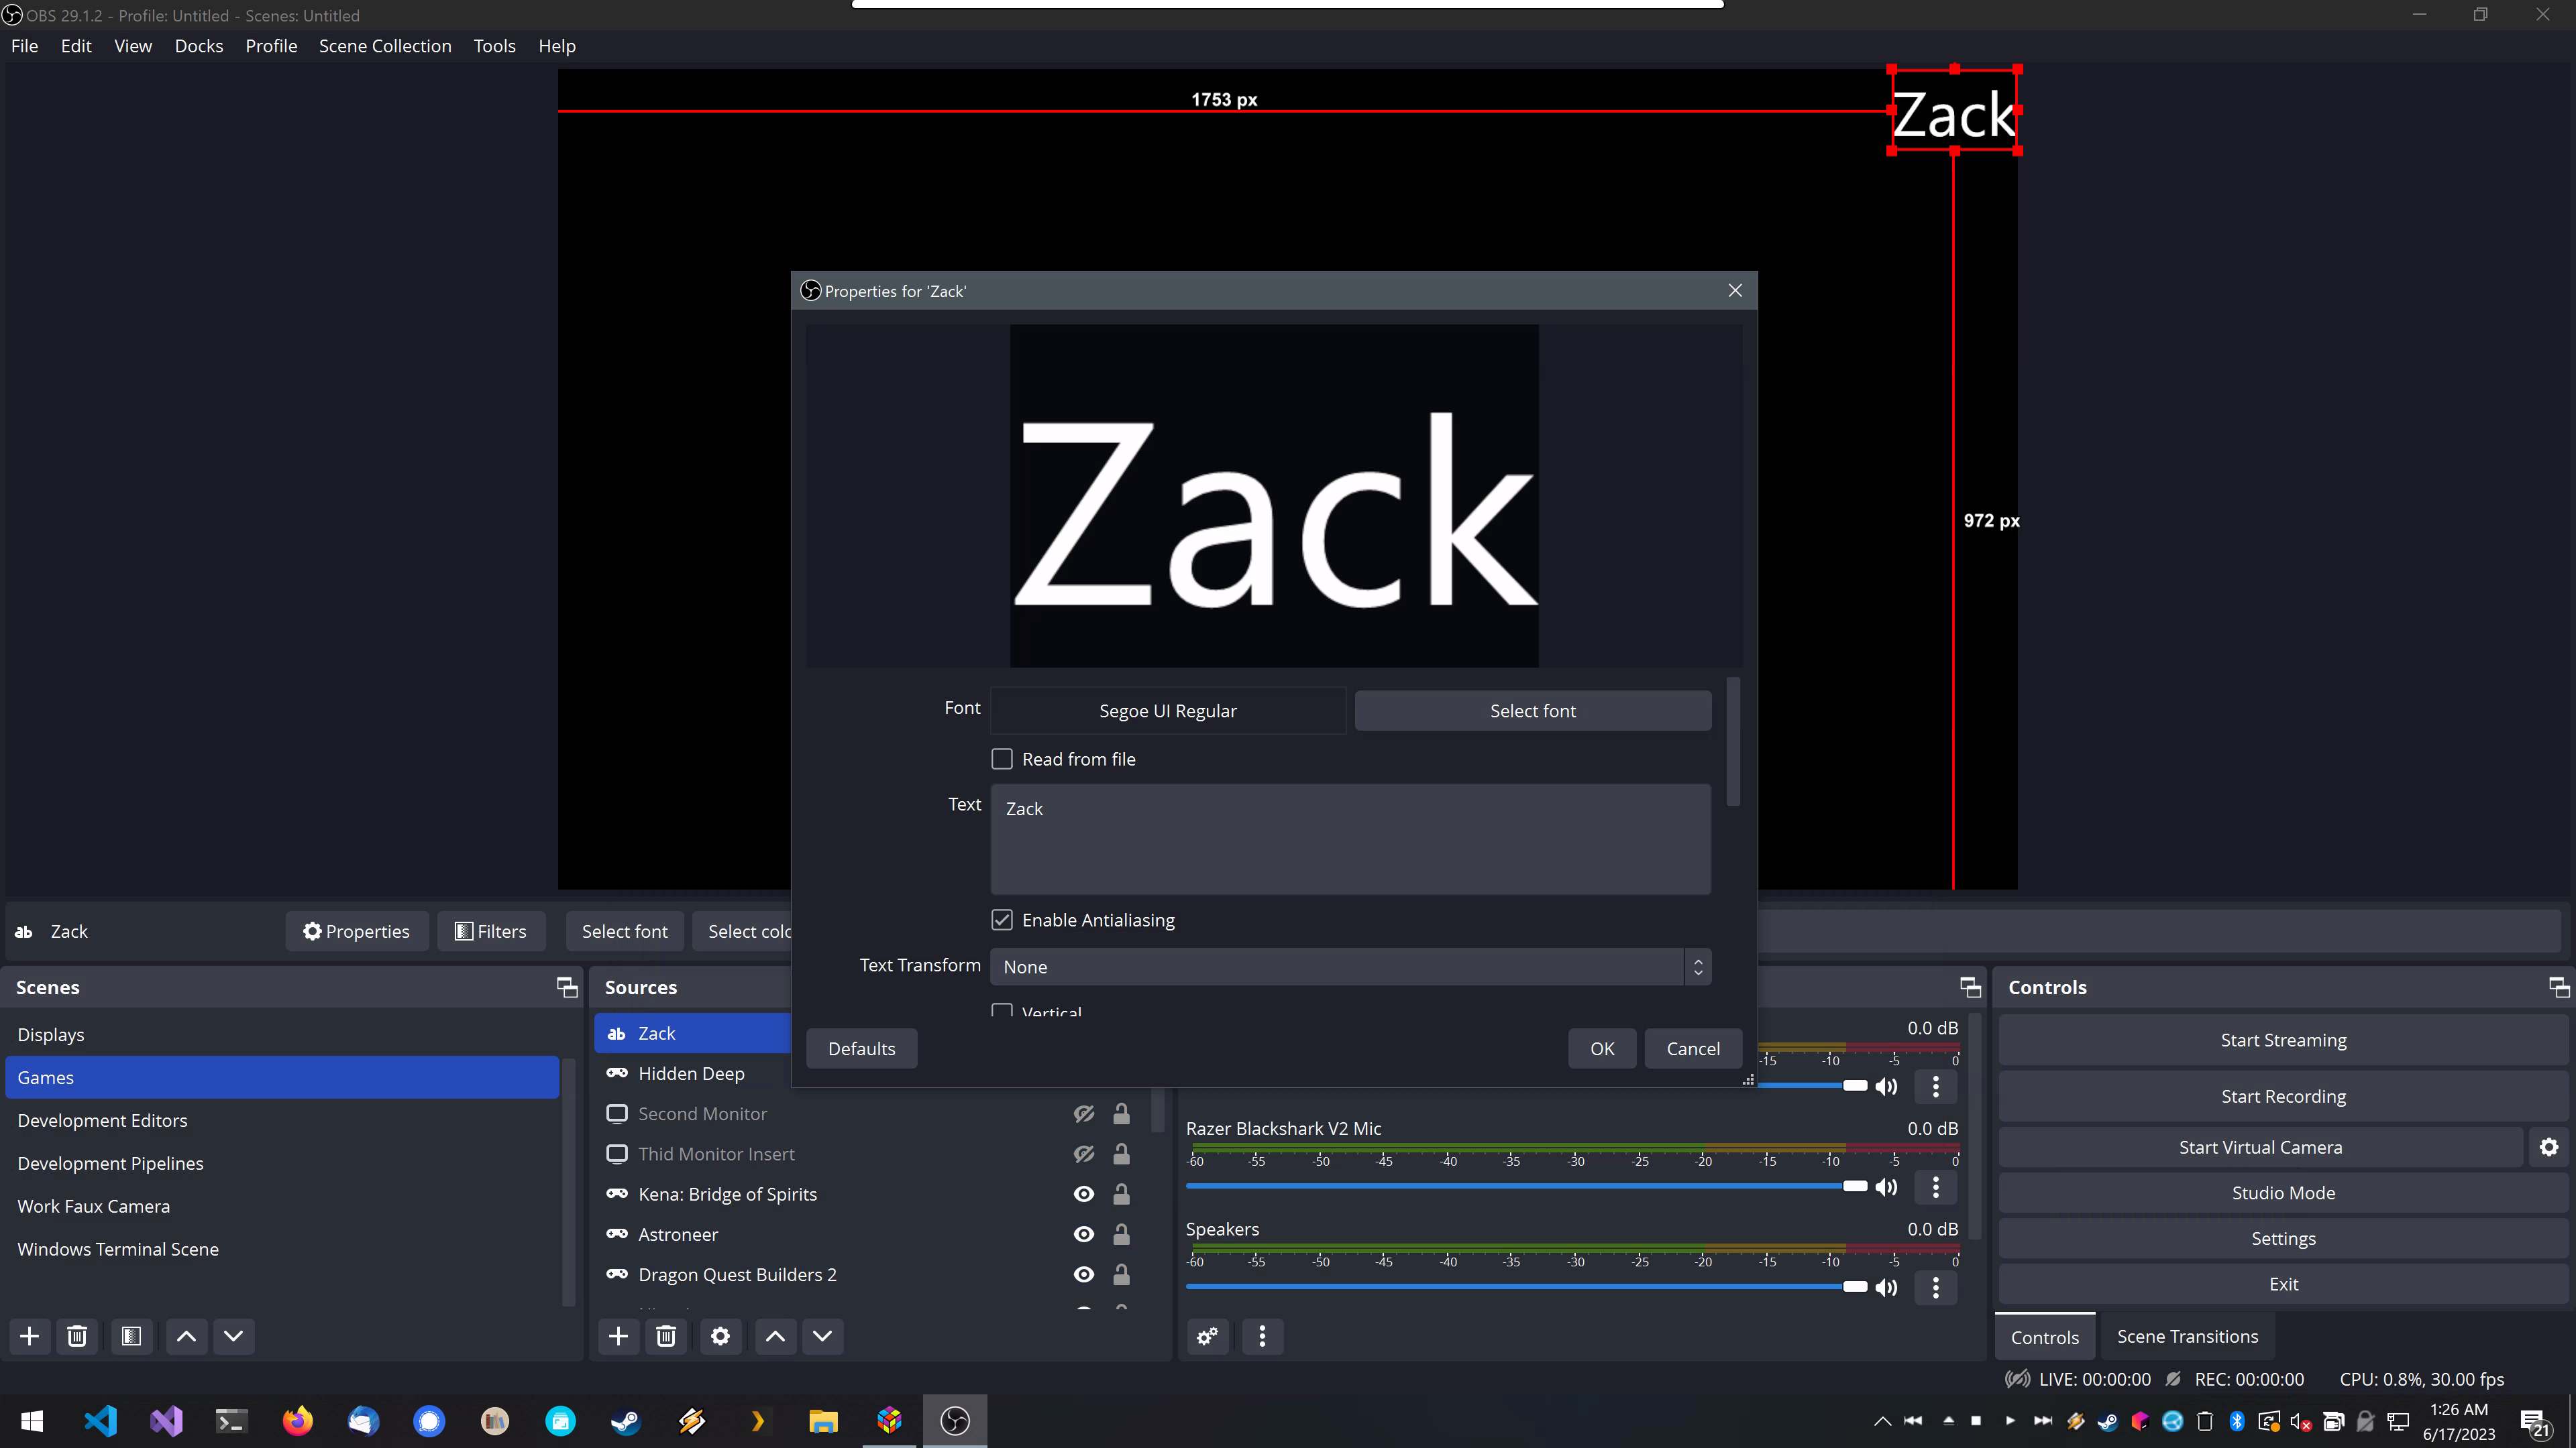The height and width of the screenshot is (1448, 2576).
Task: Open the Tools menu
Action: [x=494, y=46]
